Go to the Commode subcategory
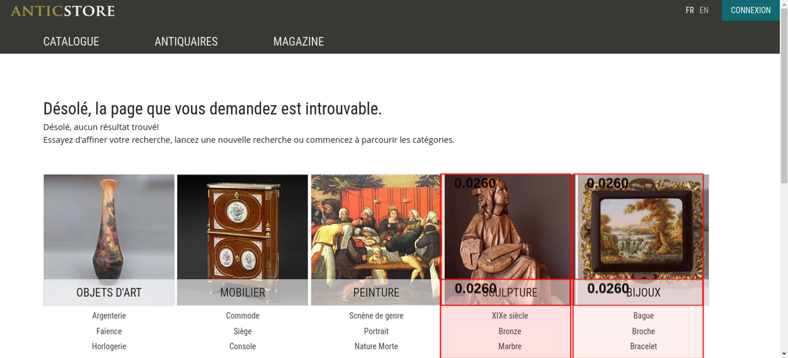The height and width of the screenshot is (358, 788). (243, 316)
